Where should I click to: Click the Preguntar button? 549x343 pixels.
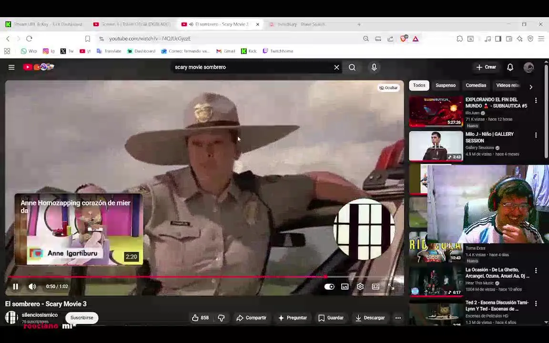pyautogui.click(x=292, y=318)
